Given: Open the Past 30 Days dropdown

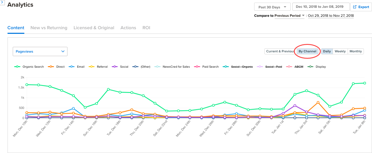Looking at the screenshot, I should (272, 7).
